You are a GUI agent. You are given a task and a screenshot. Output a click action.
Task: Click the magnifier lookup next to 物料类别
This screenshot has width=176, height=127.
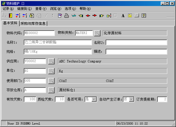pyautogui.click(x=97, y=33)
